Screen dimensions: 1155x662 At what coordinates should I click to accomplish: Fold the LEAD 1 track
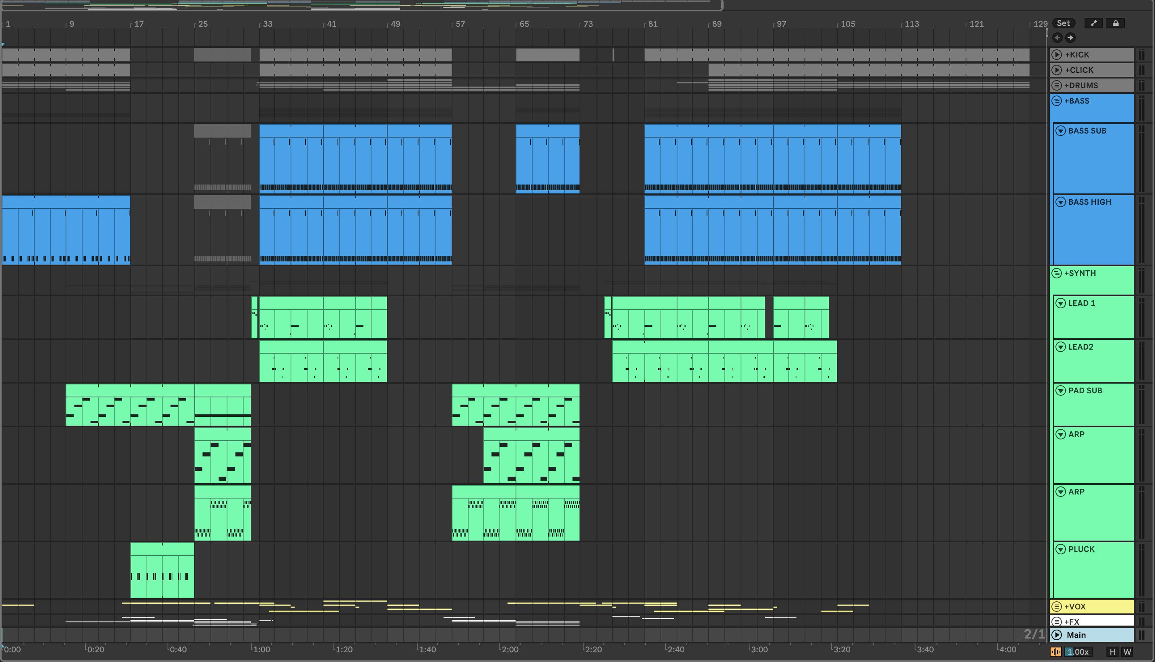click(x=1060, y=303)
